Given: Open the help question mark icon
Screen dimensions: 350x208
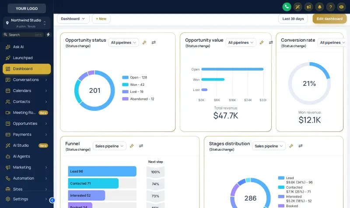Looking at the screenshot, I should [331, 7].
